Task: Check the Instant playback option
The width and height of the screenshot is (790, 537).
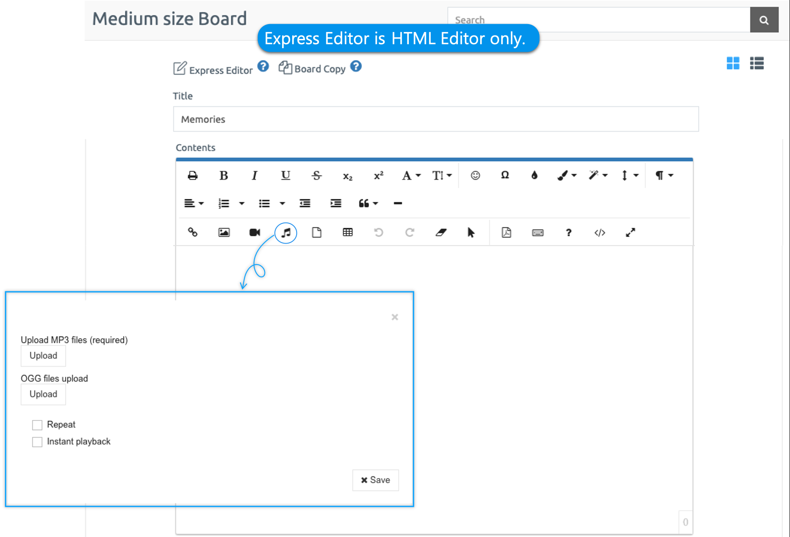Action: coord(37,442)
